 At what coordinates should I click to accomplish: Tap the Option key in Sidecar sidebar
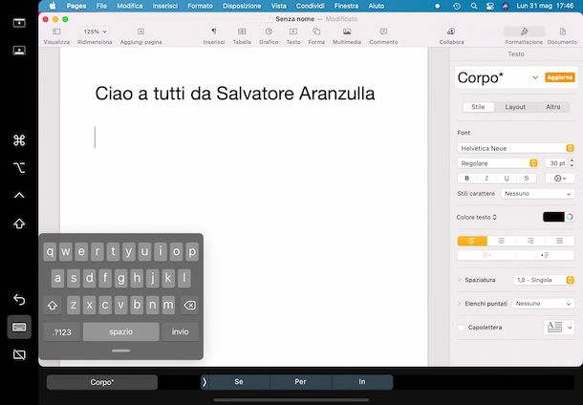(19, 168)
